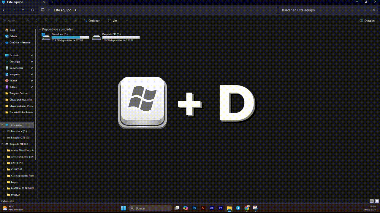Click the Task View taskbar icon
Viewport: 380px width, 213px height.
coord(177,208)
